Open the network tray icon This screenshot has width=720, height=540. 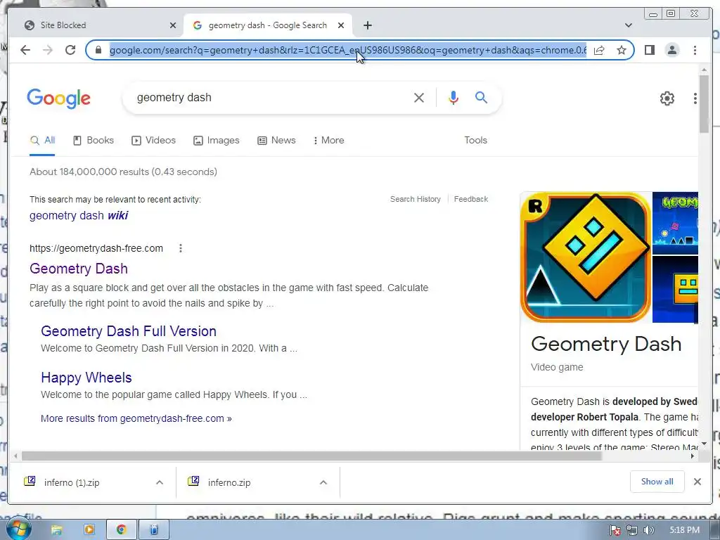point(632,530)
